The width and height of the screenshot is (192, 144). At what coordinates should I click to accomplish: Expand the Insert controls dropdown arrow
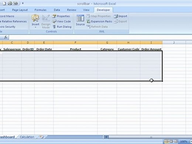(x=35, y=27)
